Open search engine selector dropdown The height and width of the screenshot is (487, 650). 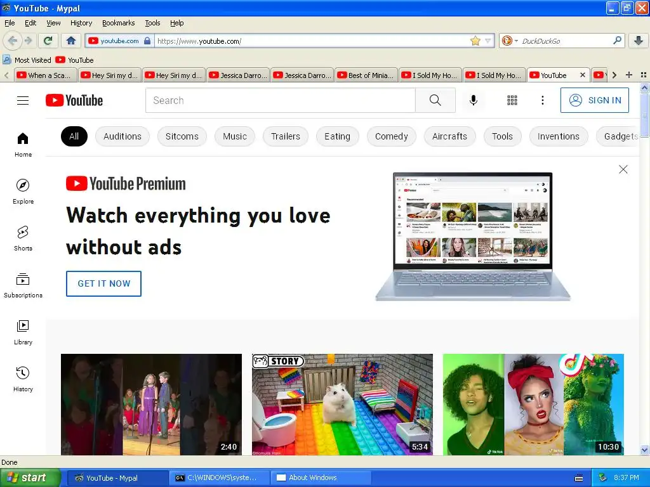point(516,41)
